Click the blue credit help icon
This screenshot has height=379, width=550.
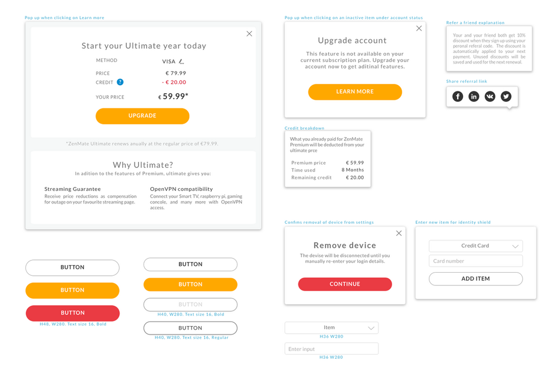(x=120, y=82)
